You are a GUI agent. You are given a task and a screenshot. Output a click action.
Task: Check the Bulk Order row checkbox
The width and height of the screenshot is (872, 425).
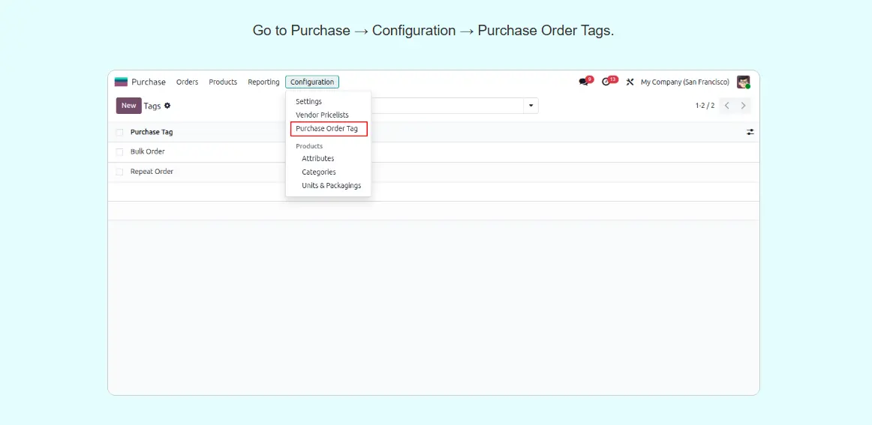tap(119, 152)
